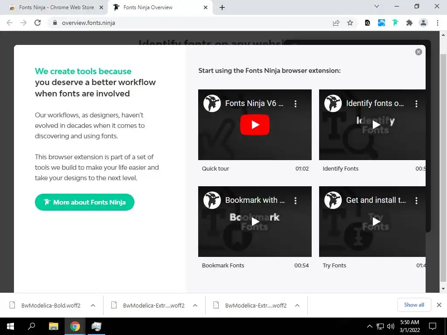The width and height of the screenshot is (447, 335).
Task: Show hidden system tray icons
Action: coord(369,326)
